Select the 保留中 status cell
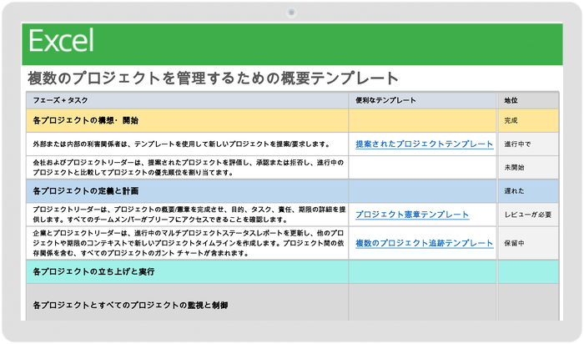 coord(528,243)
